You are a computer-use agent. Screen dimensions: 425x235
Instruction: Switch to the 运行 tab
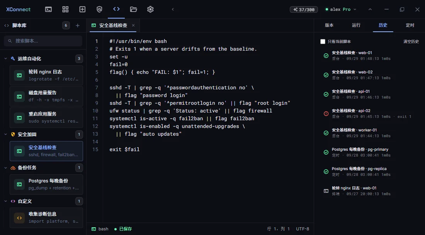tap(356, 25)
